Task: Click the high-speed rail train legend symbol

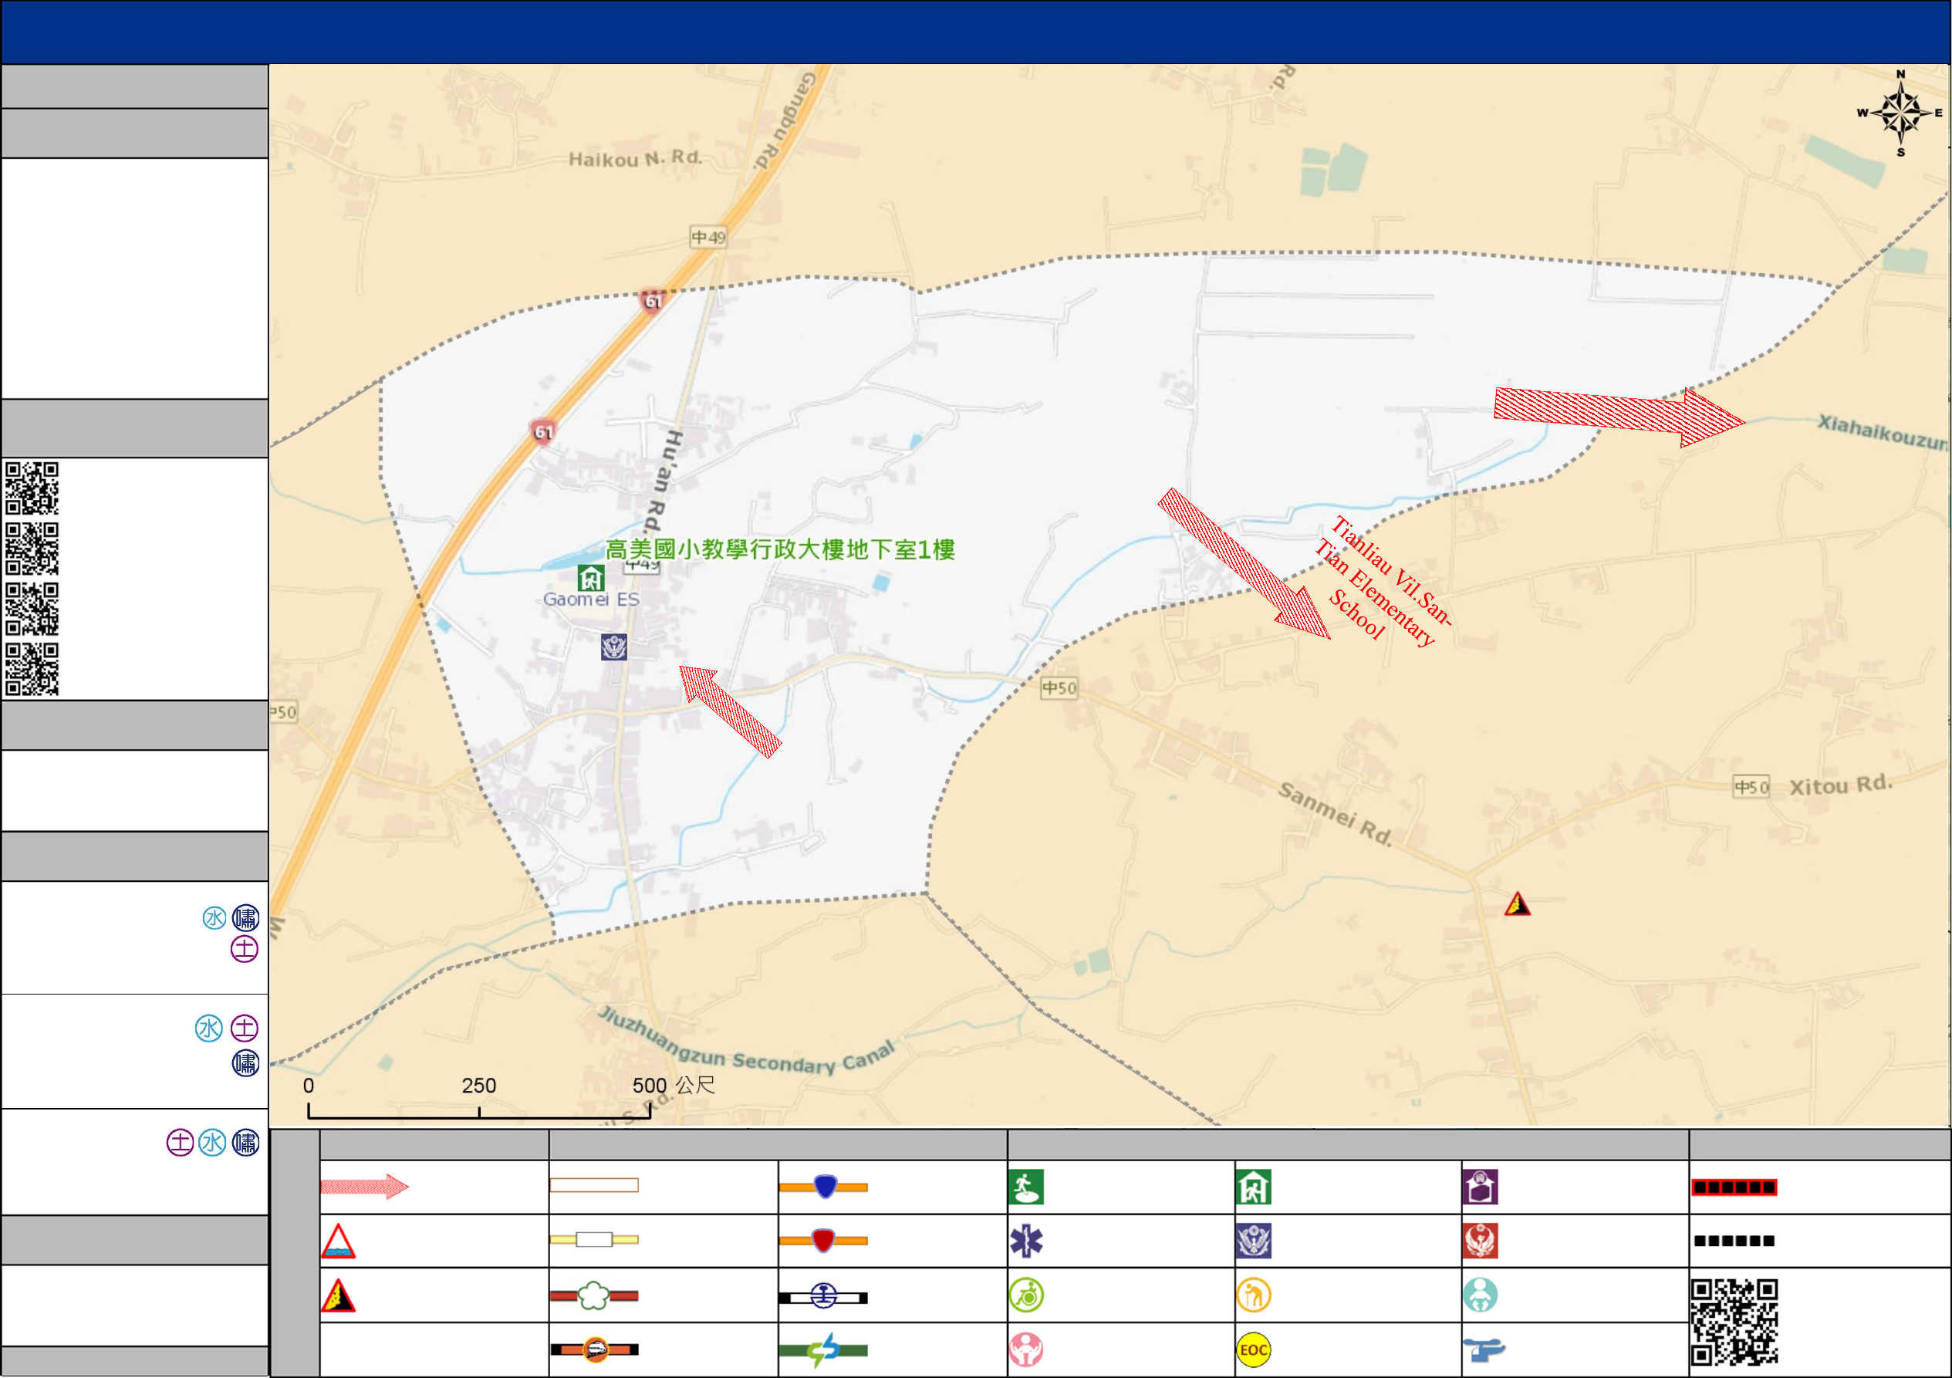Action: click(594, 1349)
